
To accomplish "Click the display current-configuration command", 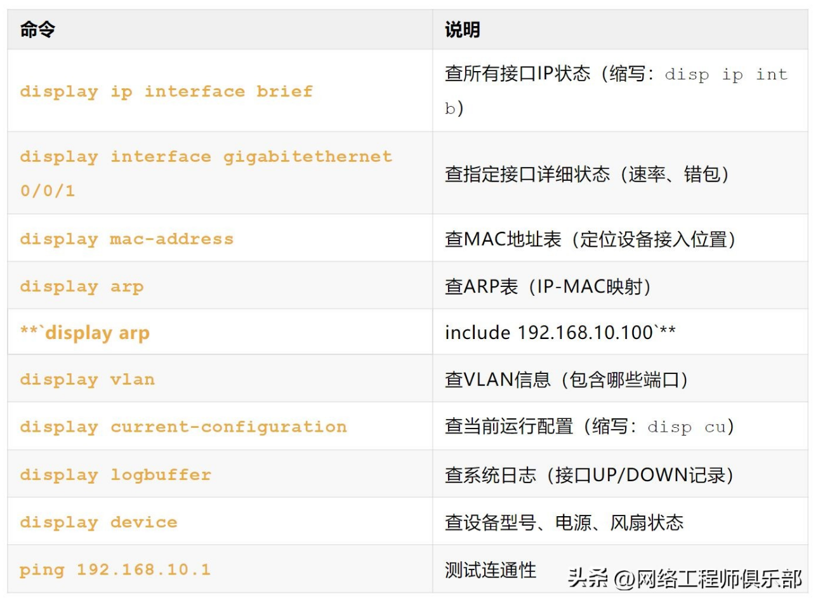I will pyautogui.click(x=183, y=427).
